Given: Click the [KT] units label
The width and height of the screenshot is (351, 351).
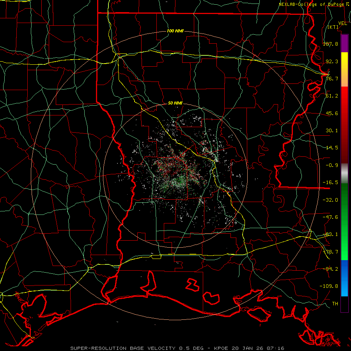Looking at the screenshot, I should (333, 27).
